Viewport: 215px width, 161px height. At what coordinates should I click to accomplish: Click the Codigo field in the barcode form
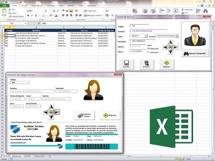coord(19,82)
